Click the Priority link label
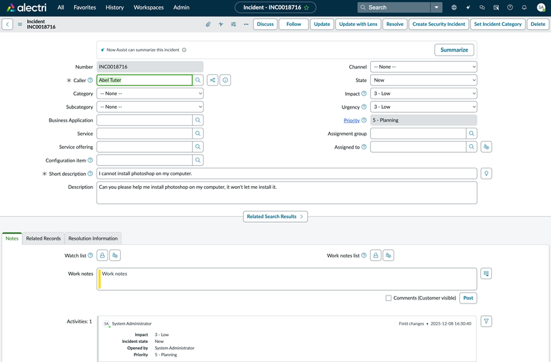 point(351,120)
